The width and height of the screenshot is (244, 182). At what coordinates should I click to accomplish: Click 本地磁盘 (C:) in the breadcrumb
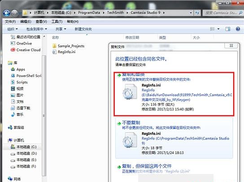(x=61, y=13)
